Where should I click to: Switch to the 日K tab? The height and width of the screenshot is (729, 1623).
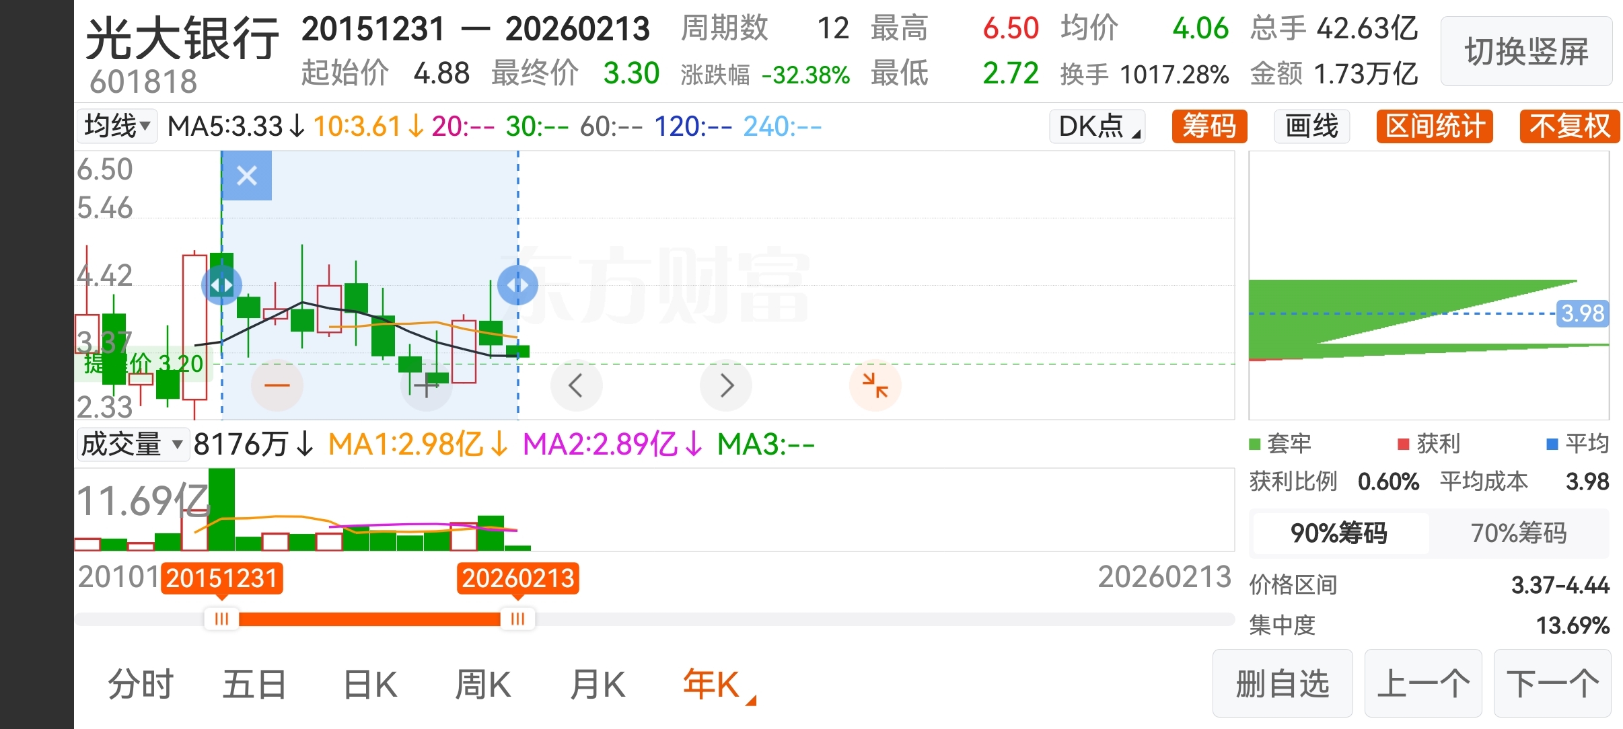tap(370, 685)
